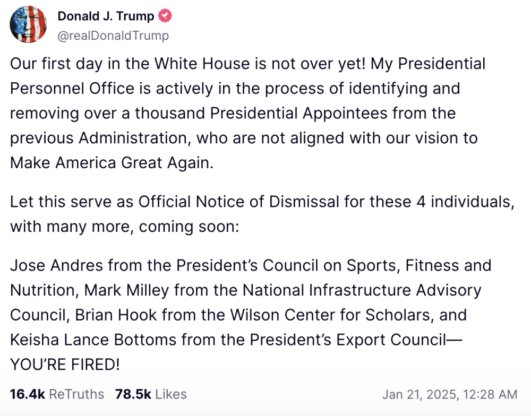This screenshot has height=416, width=531.
Task: Click the Donald J. Trump profile avatar
Action: 28,25
